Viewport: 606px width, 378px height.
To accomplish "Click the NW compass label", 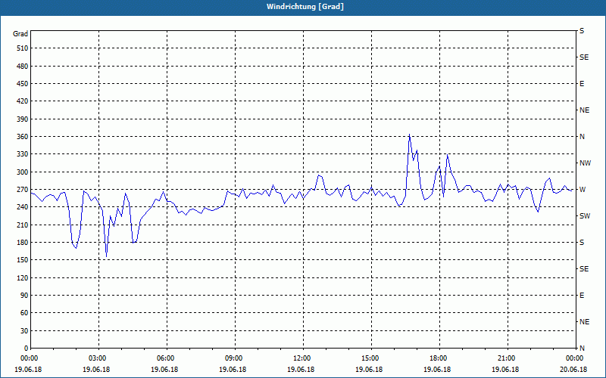I will [585, 163].
